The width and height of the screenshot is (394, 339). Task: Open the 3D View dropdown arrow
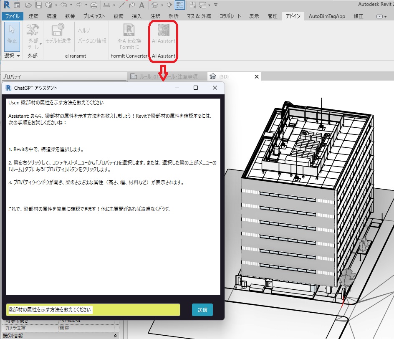[162, 5]
